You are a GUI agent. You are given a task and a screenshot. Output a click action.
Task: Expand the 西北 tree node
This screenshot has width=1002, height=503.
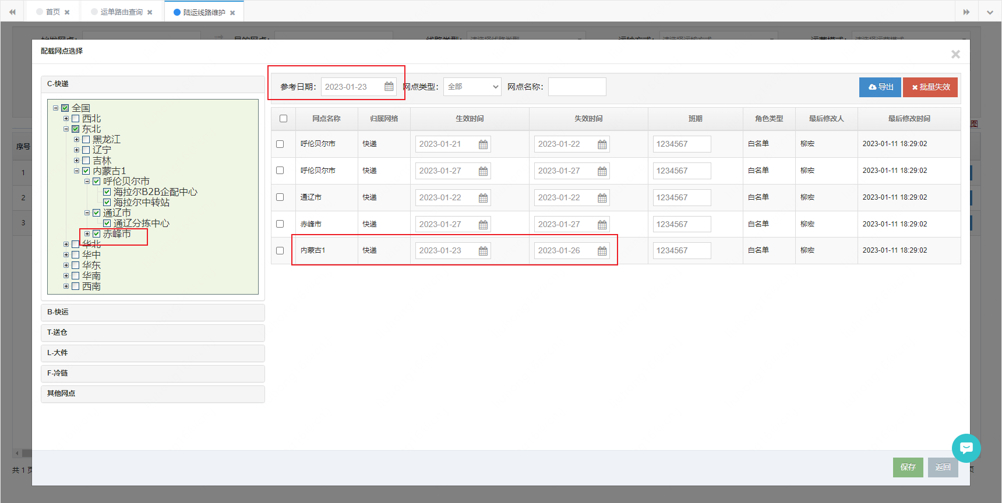click(x=66, y=118)
